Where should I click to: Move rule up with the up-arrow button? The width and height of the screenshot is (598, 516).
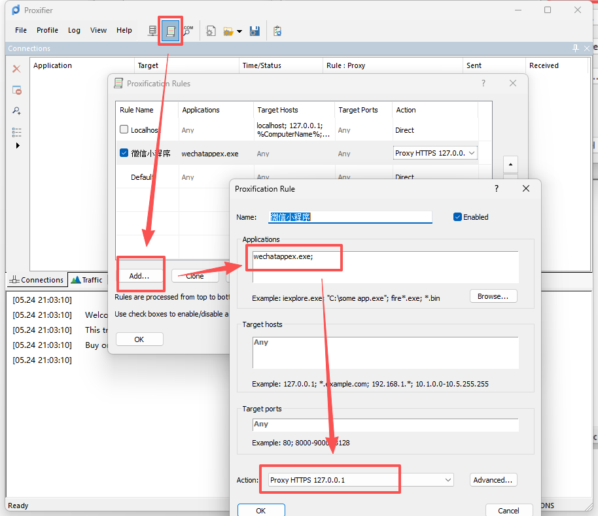(x=510, y=165)
